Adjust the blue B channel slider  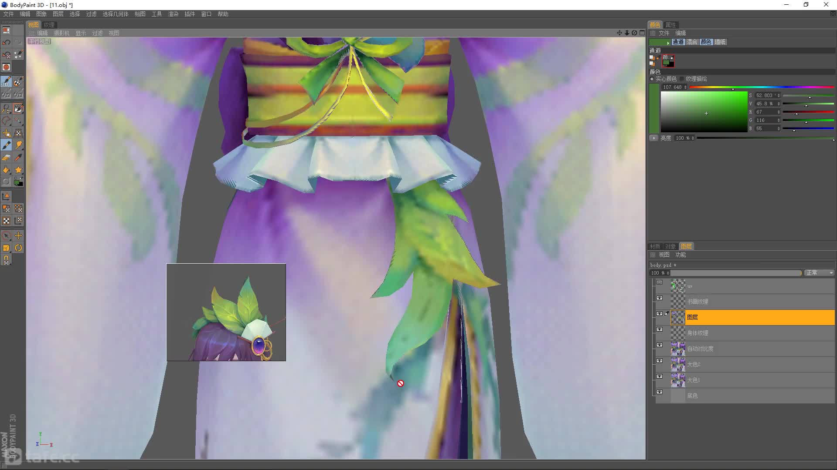pyautogui.click(x=808, y=128)
